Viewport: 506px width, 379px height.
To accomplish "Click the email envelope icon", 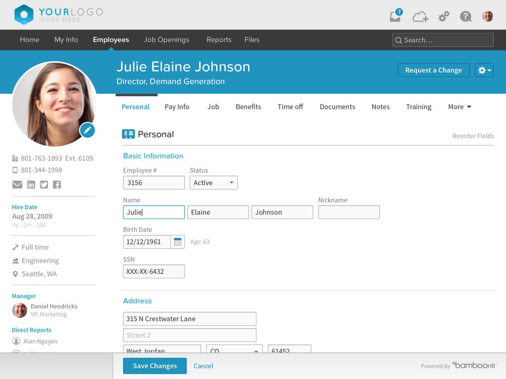I will [x=17, y=185].
